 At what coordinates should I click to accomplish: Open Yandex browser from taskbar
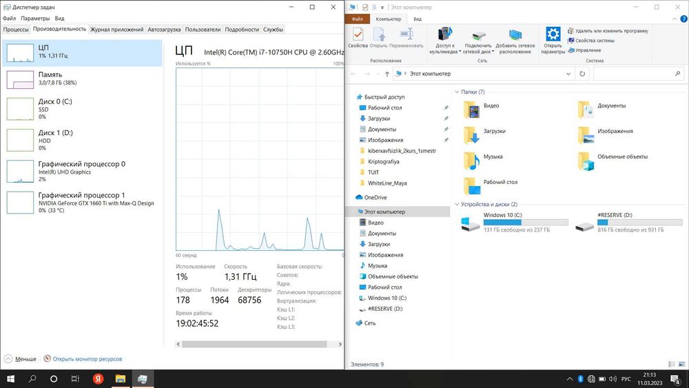point(99,379)
